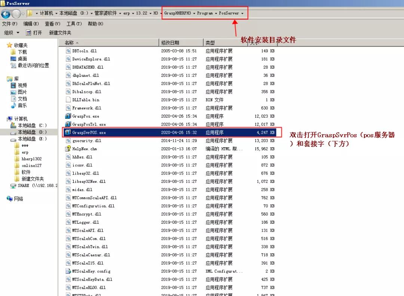Expand the dropdown arrow after GraspHHERPH3 in path

coord(194,13)
